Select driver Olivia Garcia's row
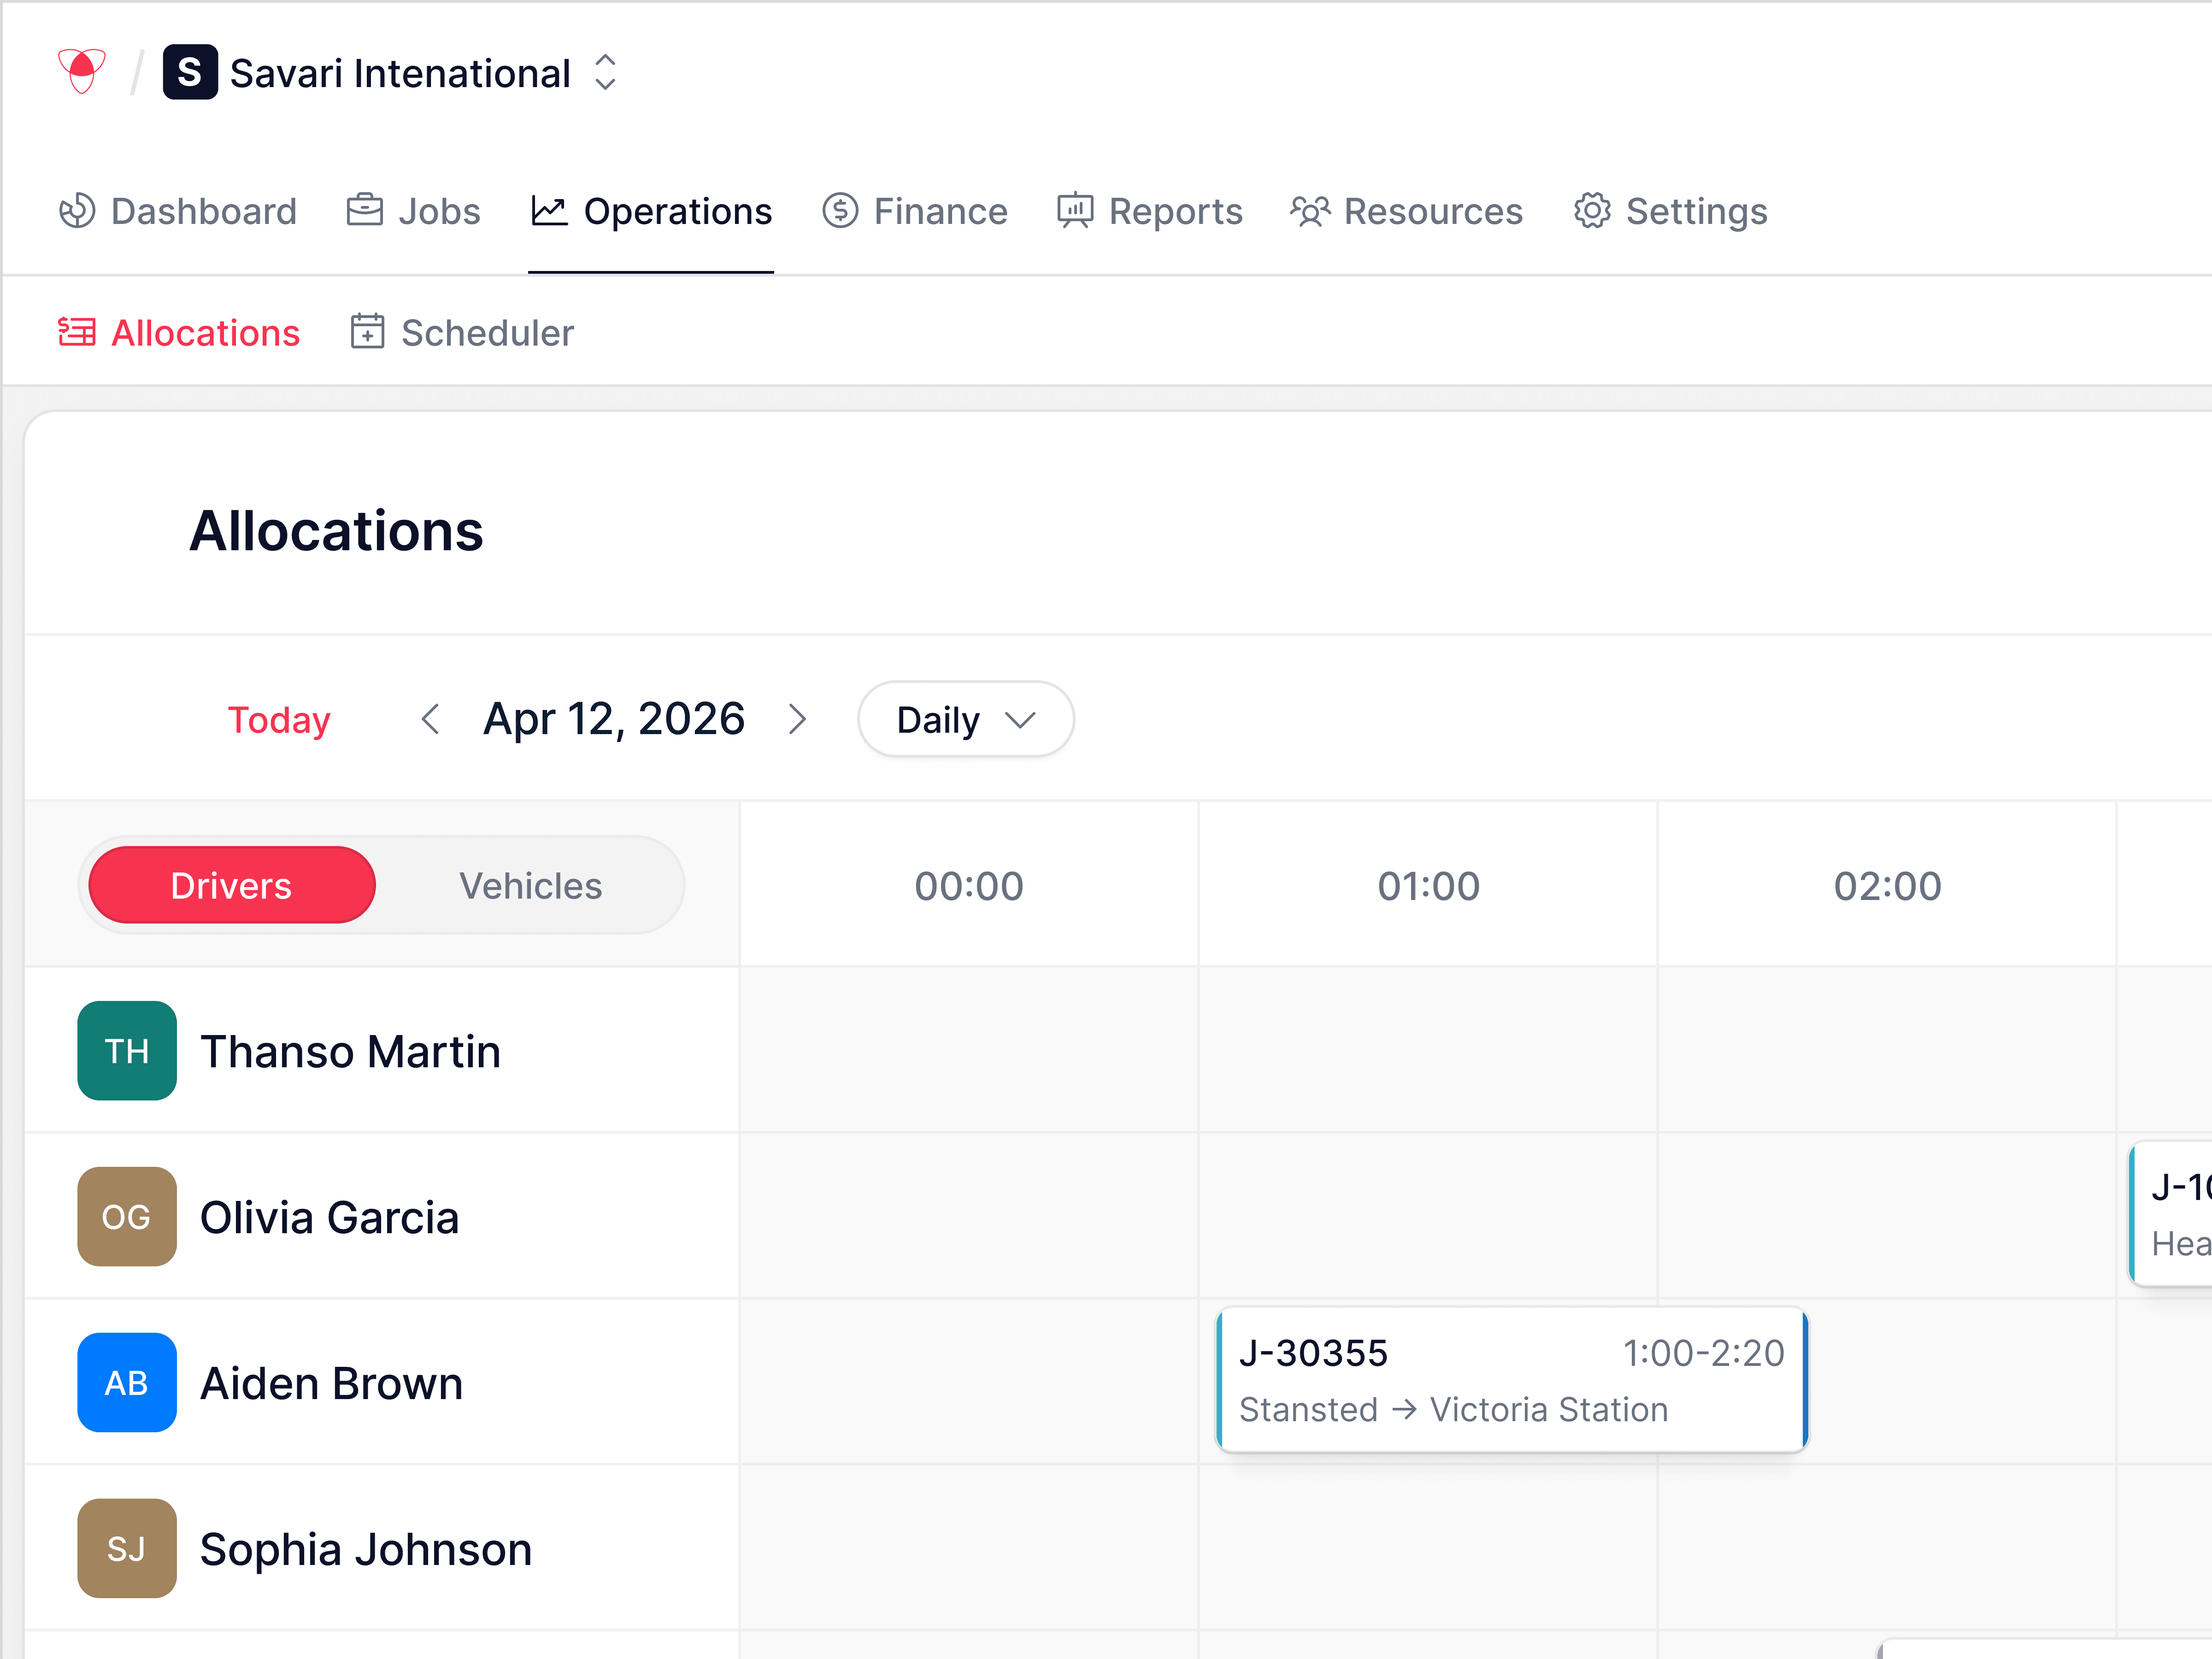Viewport: 2212px width, 1659px height. click(x=329, y=1218)
